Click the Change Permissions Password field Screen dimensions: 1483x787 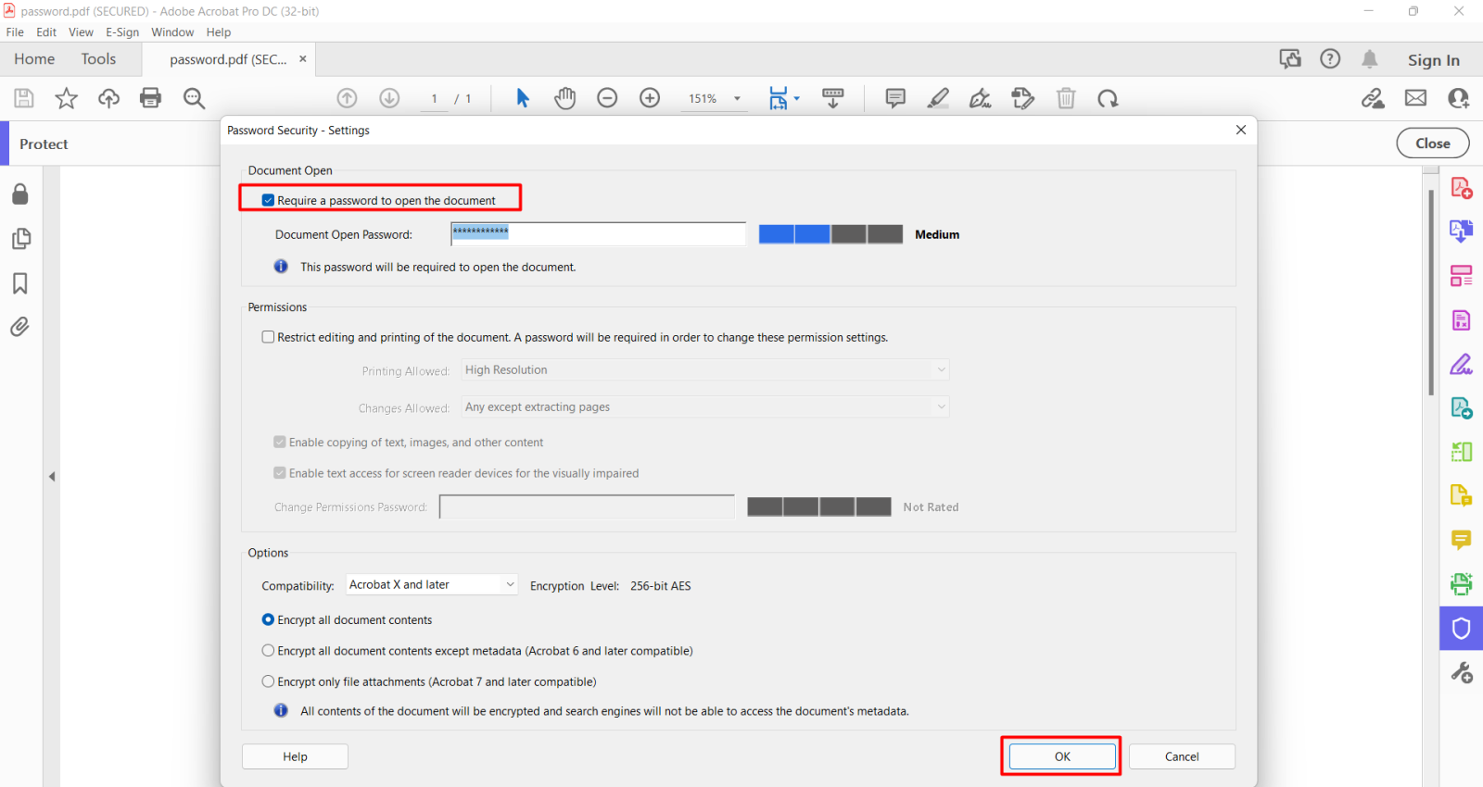click(x=587, y=506)
